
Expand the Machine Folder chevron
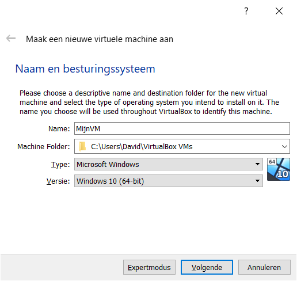(x=284, y=147)
